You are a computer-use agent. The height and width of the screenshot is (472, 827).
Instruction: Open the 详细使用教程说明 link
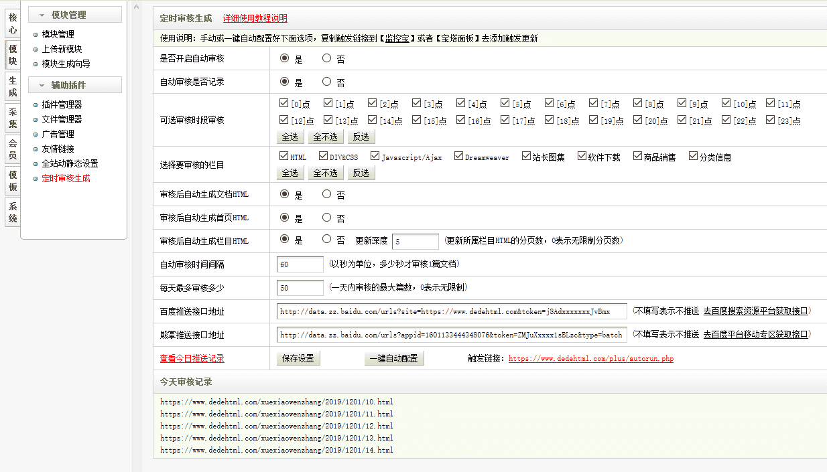click(255, 19)
